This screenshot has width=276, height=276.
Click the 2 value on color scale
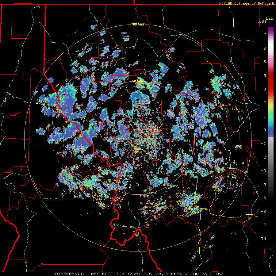pos(265,103)
